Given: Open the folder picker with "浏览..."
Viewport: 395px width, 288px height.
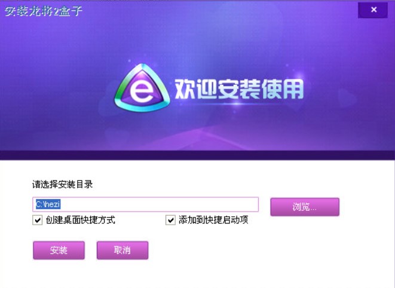Looking at the screenshot, I should (x=305, y=207).
